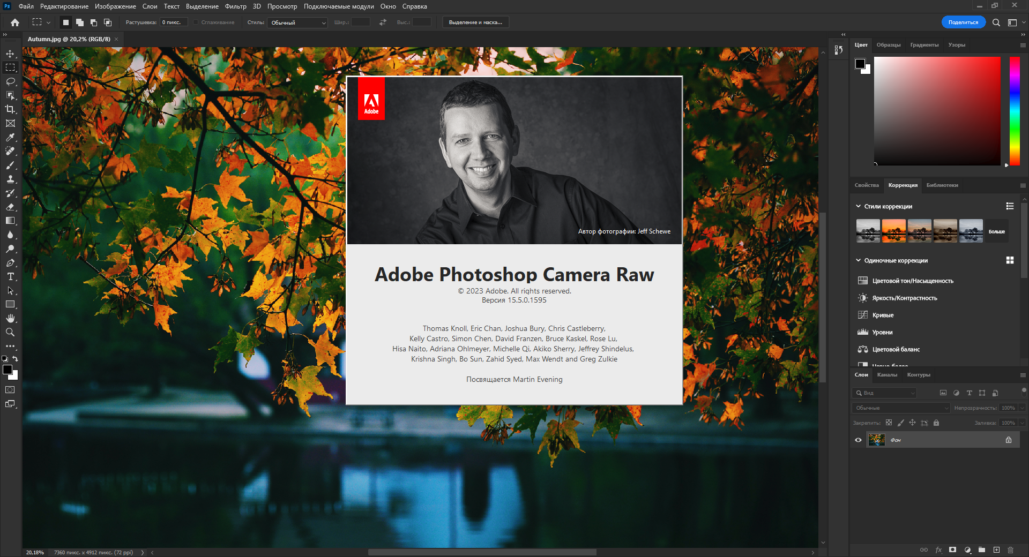Viewport: 1029px width, 557px height.
Task: Hide the Фон layer visibility
Action: [858, 440]
